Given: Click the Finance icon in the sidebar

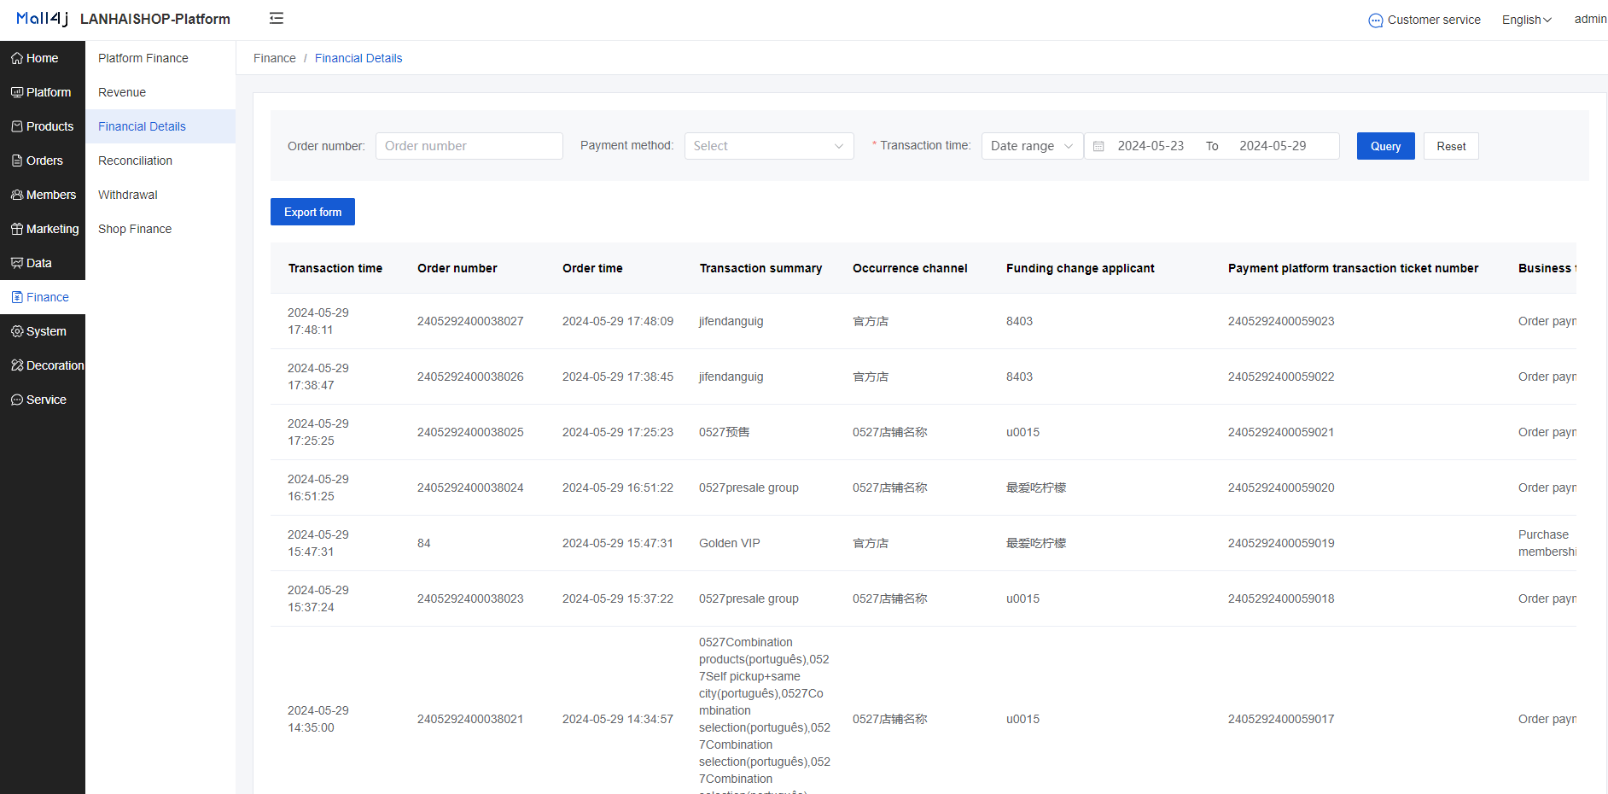Looking at the screenshot, I should click(x=17, y=297).
